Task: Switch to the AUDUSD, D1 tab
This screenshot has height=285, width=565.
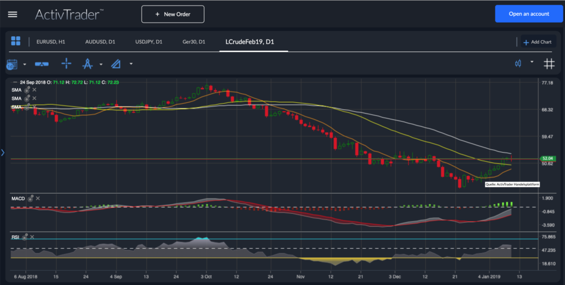Action: coord(100,42)
